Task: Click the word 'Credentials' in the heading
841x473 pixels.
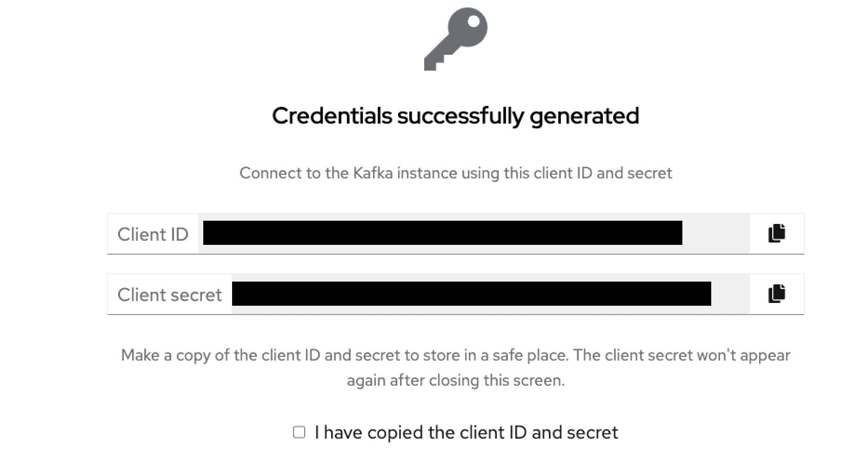Action: pyautogui.click(x=332, y=116)
